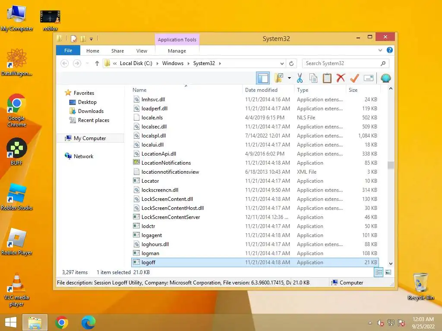Sort by the Size column header
The height and width of the screenshot is (331, 442).
(x=363, y=90)
